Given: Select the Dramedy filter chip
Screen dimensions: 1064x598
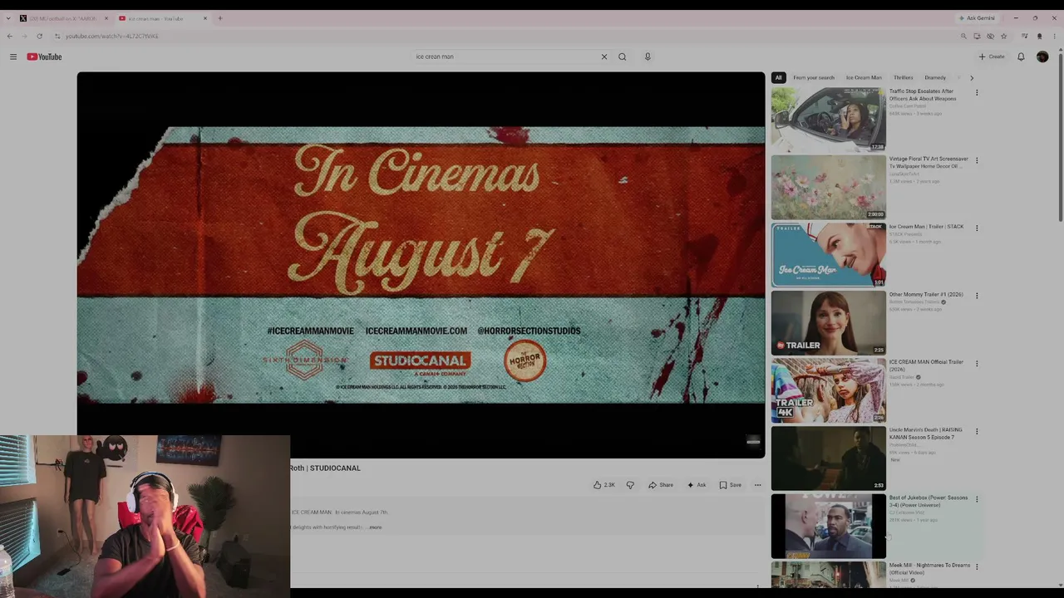Looking at the screenshot, I should (935, 78).
